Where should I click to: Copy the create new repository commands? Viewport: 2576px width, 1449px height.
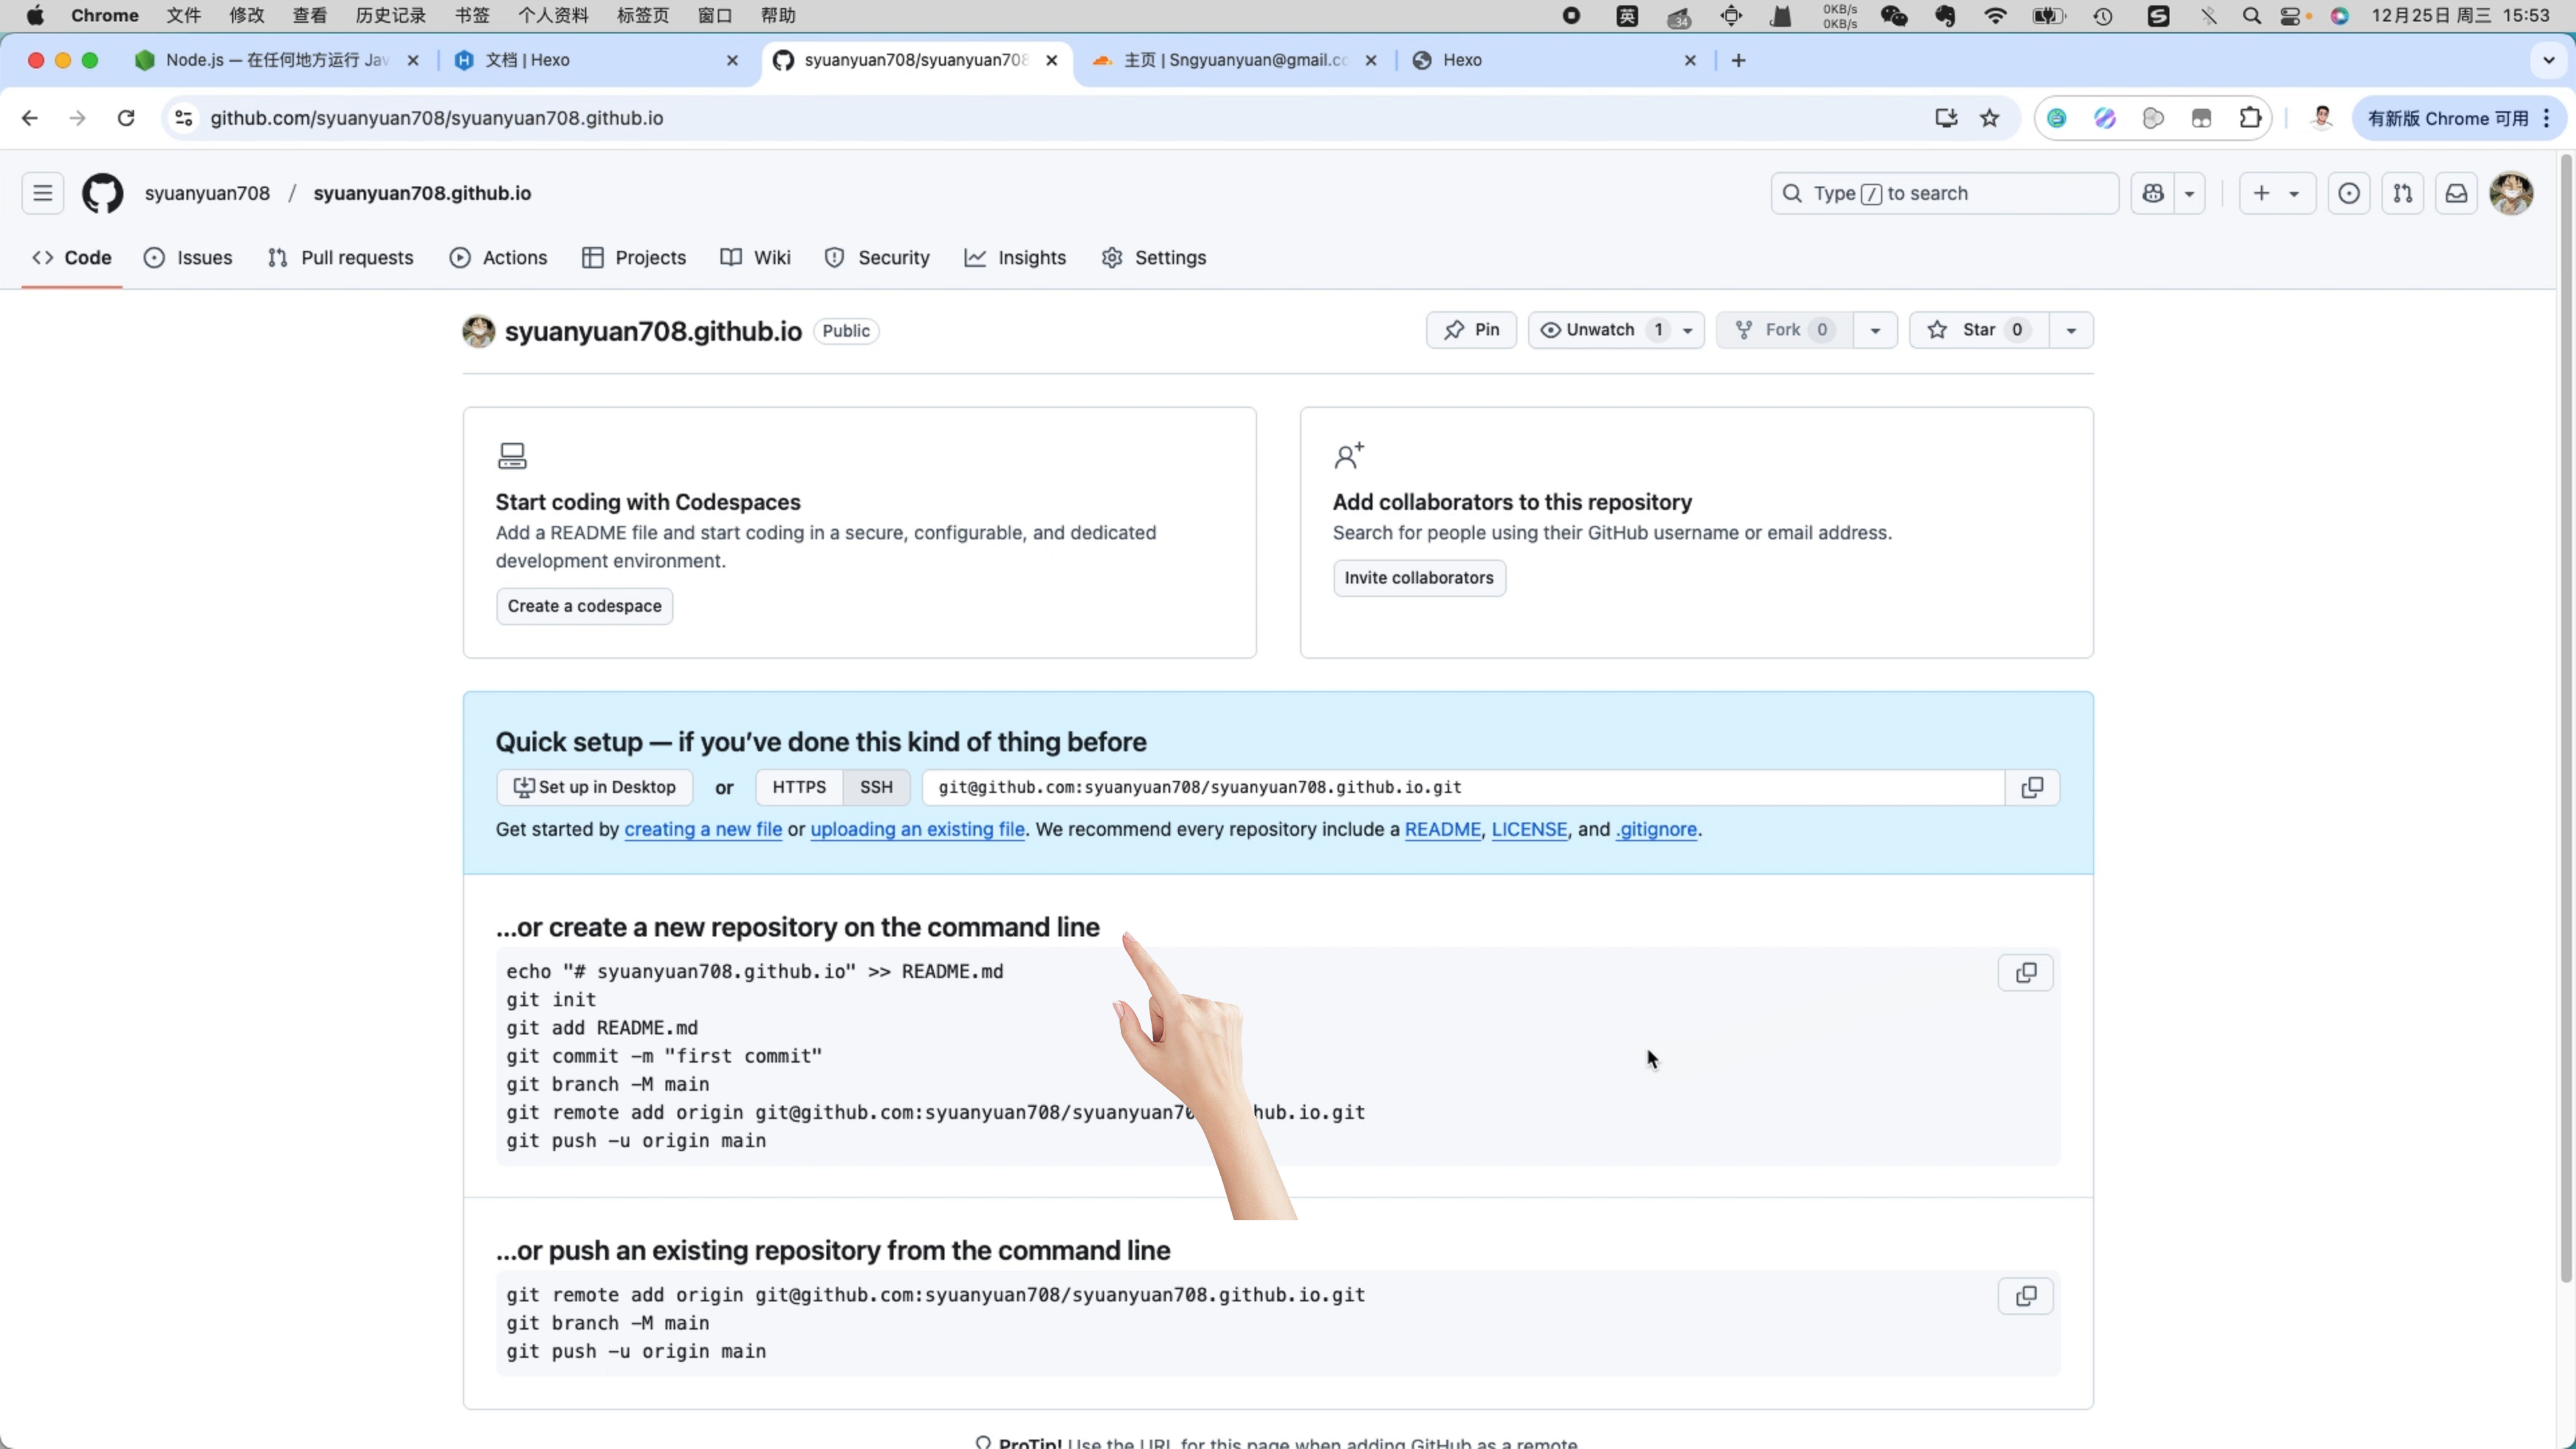click(2025, 973)
